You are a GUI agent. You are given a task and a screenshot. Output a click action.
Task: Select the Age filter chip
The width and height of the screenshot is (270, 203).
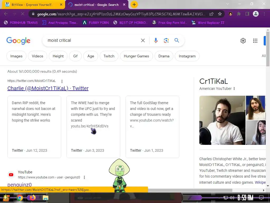[x=91, y=56]
